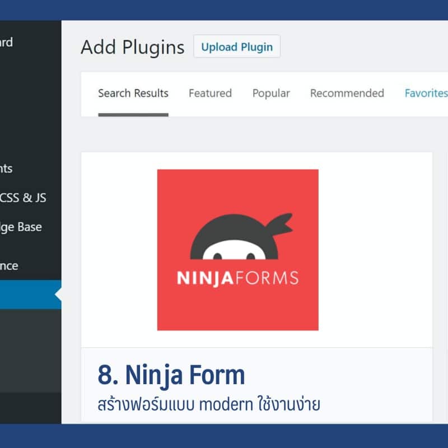Click the Thai description under Ninja Form
448x448 pixels.
[208, 404]
